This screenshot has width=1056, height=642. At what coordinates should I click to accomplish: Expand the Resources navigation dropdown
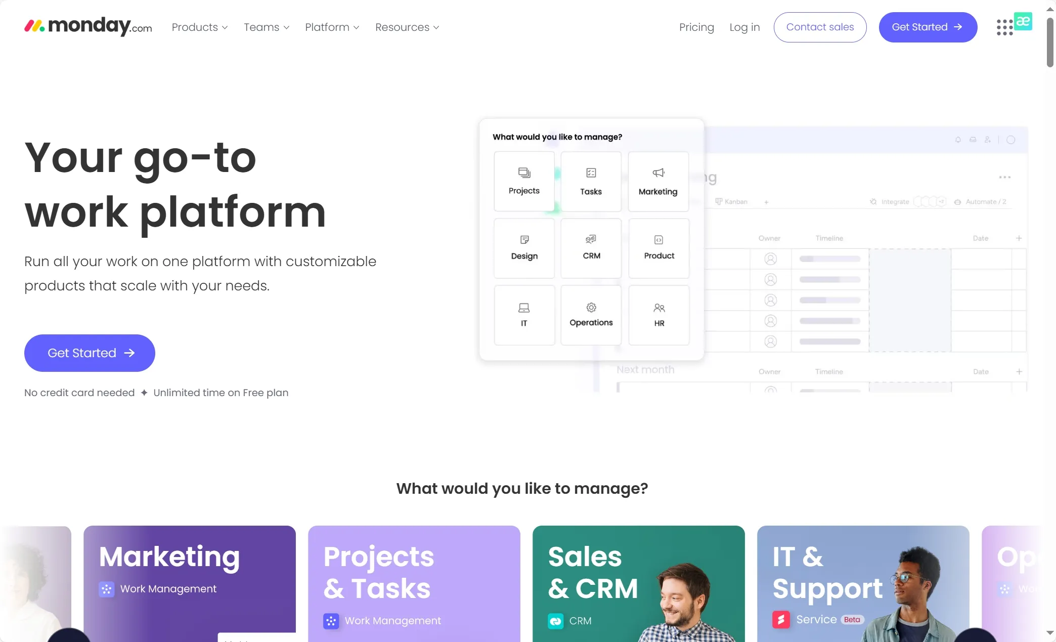pos(407,27)
